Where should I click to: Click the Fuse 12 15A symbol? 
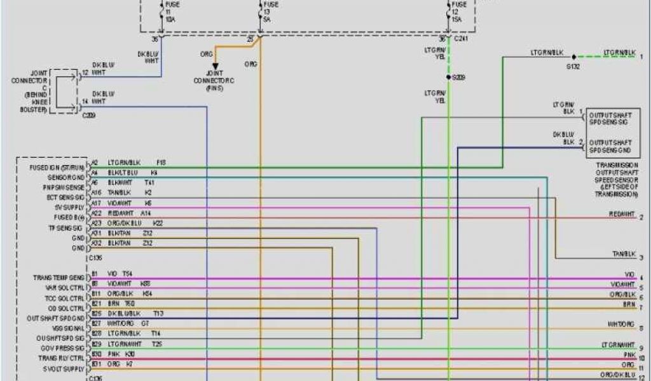pos(451,11)
